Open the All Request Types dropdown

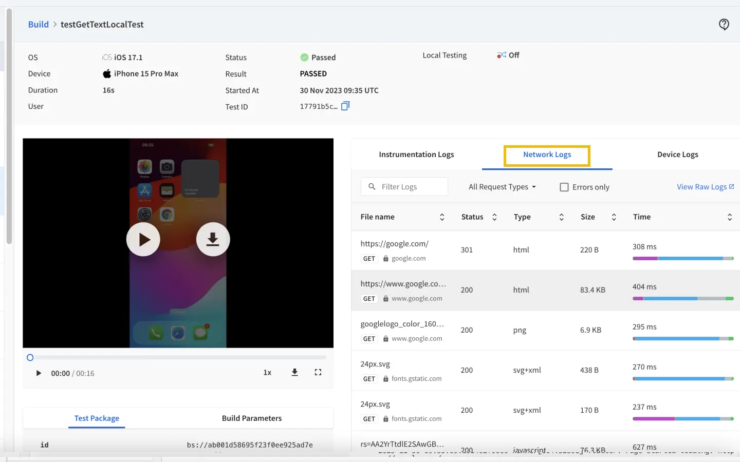pos(502,187)
